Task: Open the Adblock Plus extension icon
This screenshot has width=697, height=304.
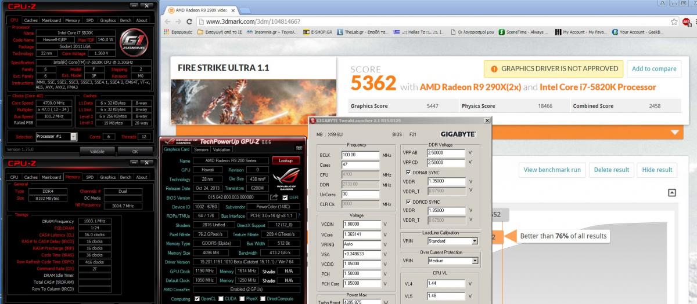Action: [685, 21]
